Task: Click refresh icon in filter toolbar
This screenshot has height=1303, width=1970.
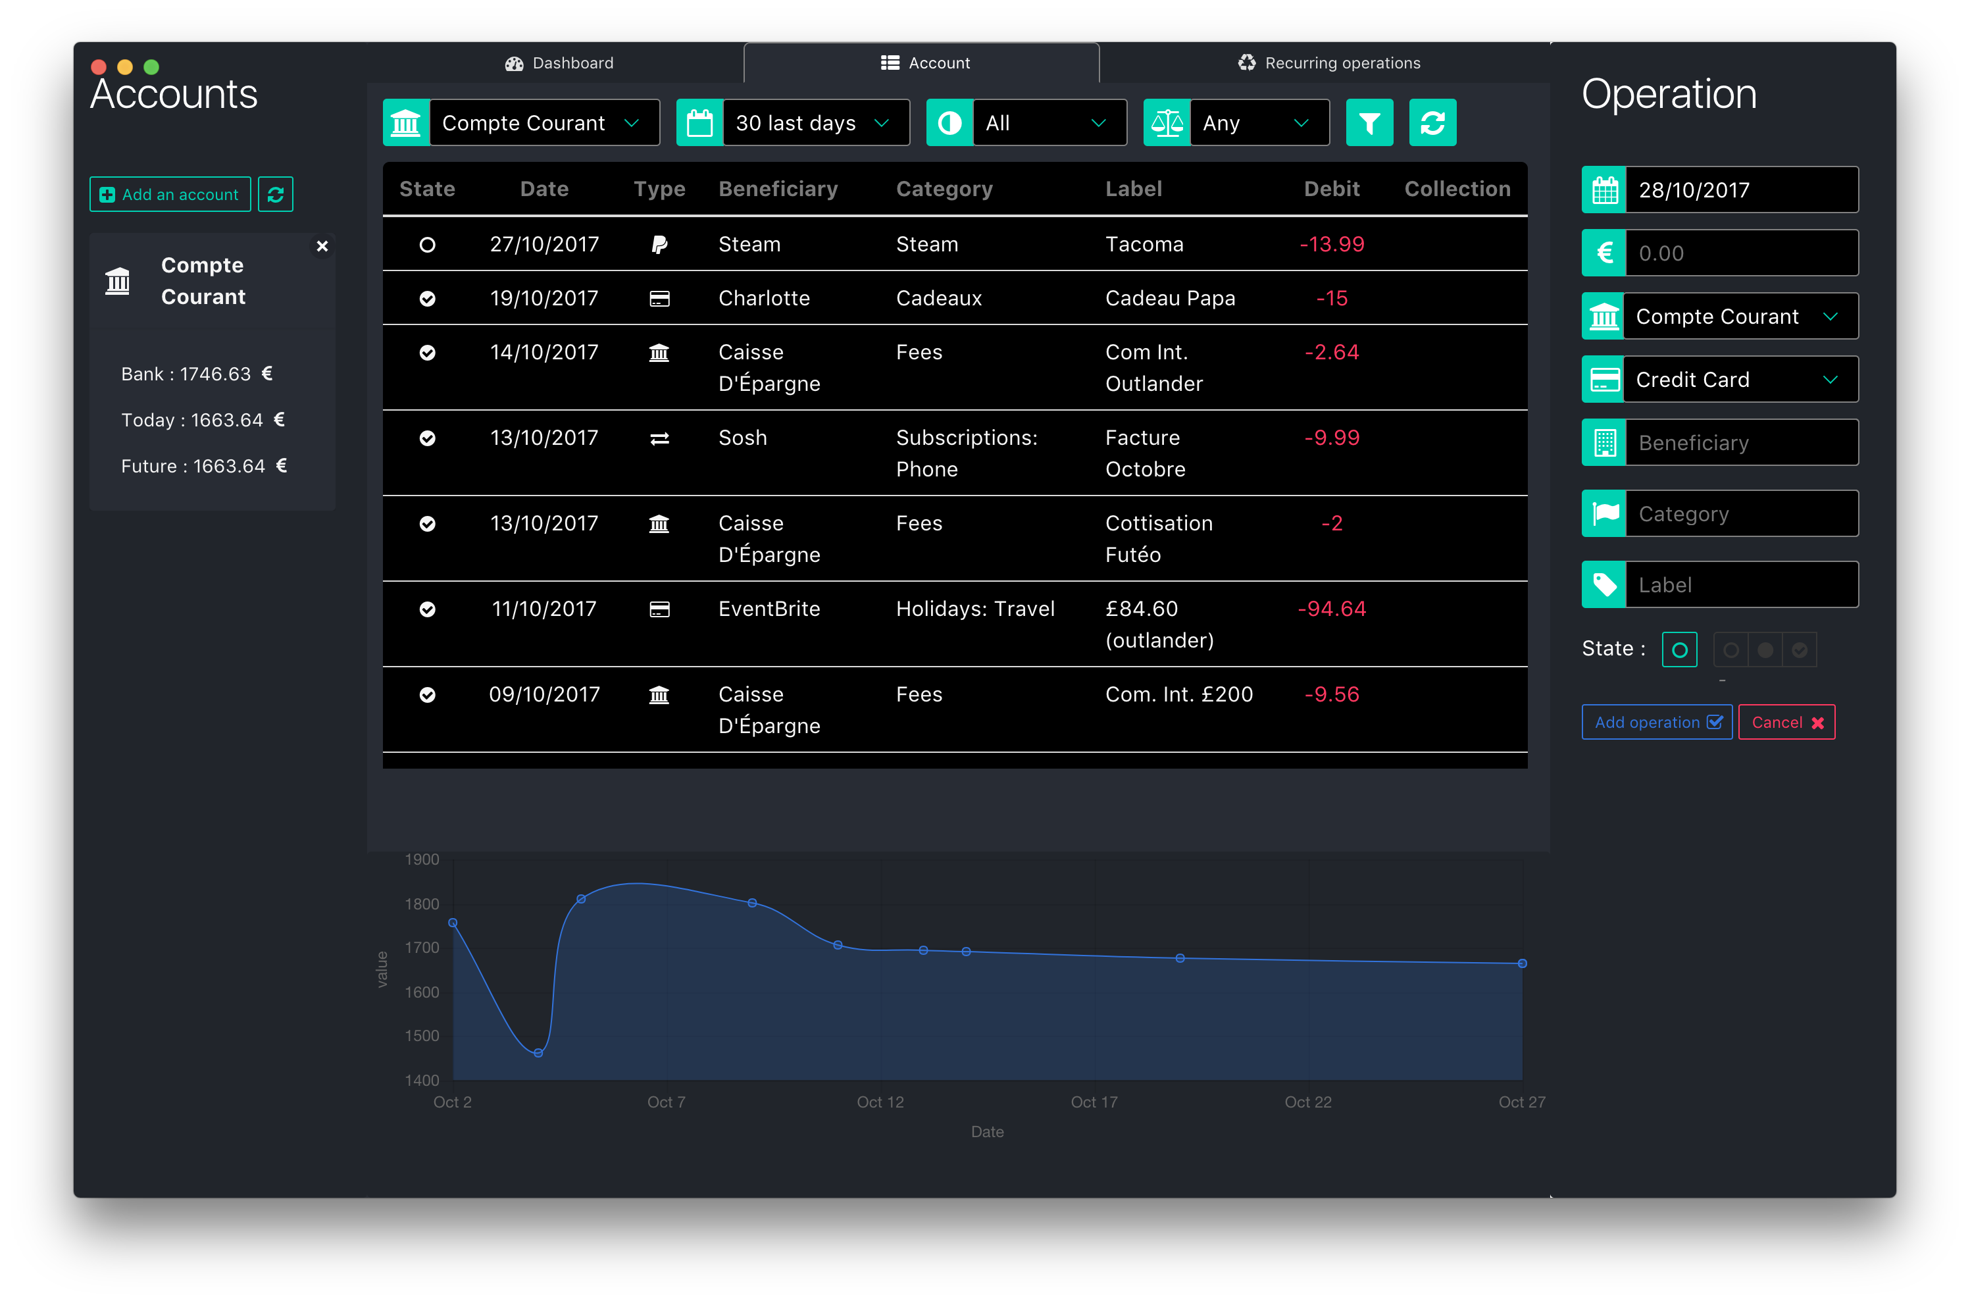Action: [1432, 123]
